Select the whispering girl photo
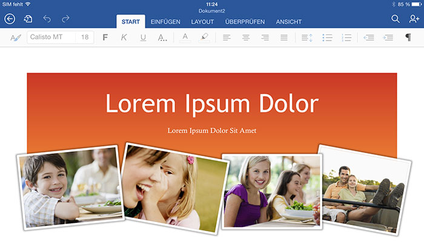This screenshot has width=424, height=247. pos(175,188)
